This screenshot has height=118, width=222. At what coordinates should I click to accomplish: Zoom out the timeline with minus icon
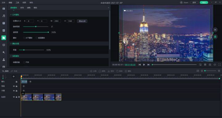coord(202,71)
